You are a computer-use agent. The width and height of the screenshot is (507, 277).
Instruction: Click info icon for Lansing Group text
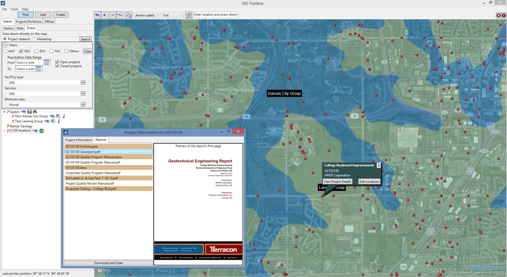click(59, 121)
